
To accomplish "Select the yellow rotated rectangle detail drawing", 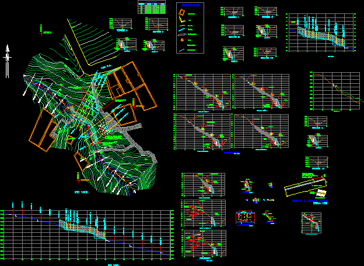I will 305,189.
